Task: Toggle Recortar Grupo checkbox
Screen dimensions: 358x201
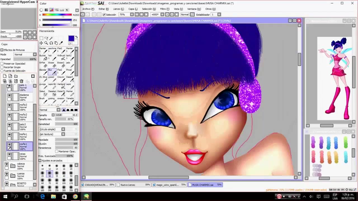Action: coord(2,67)
